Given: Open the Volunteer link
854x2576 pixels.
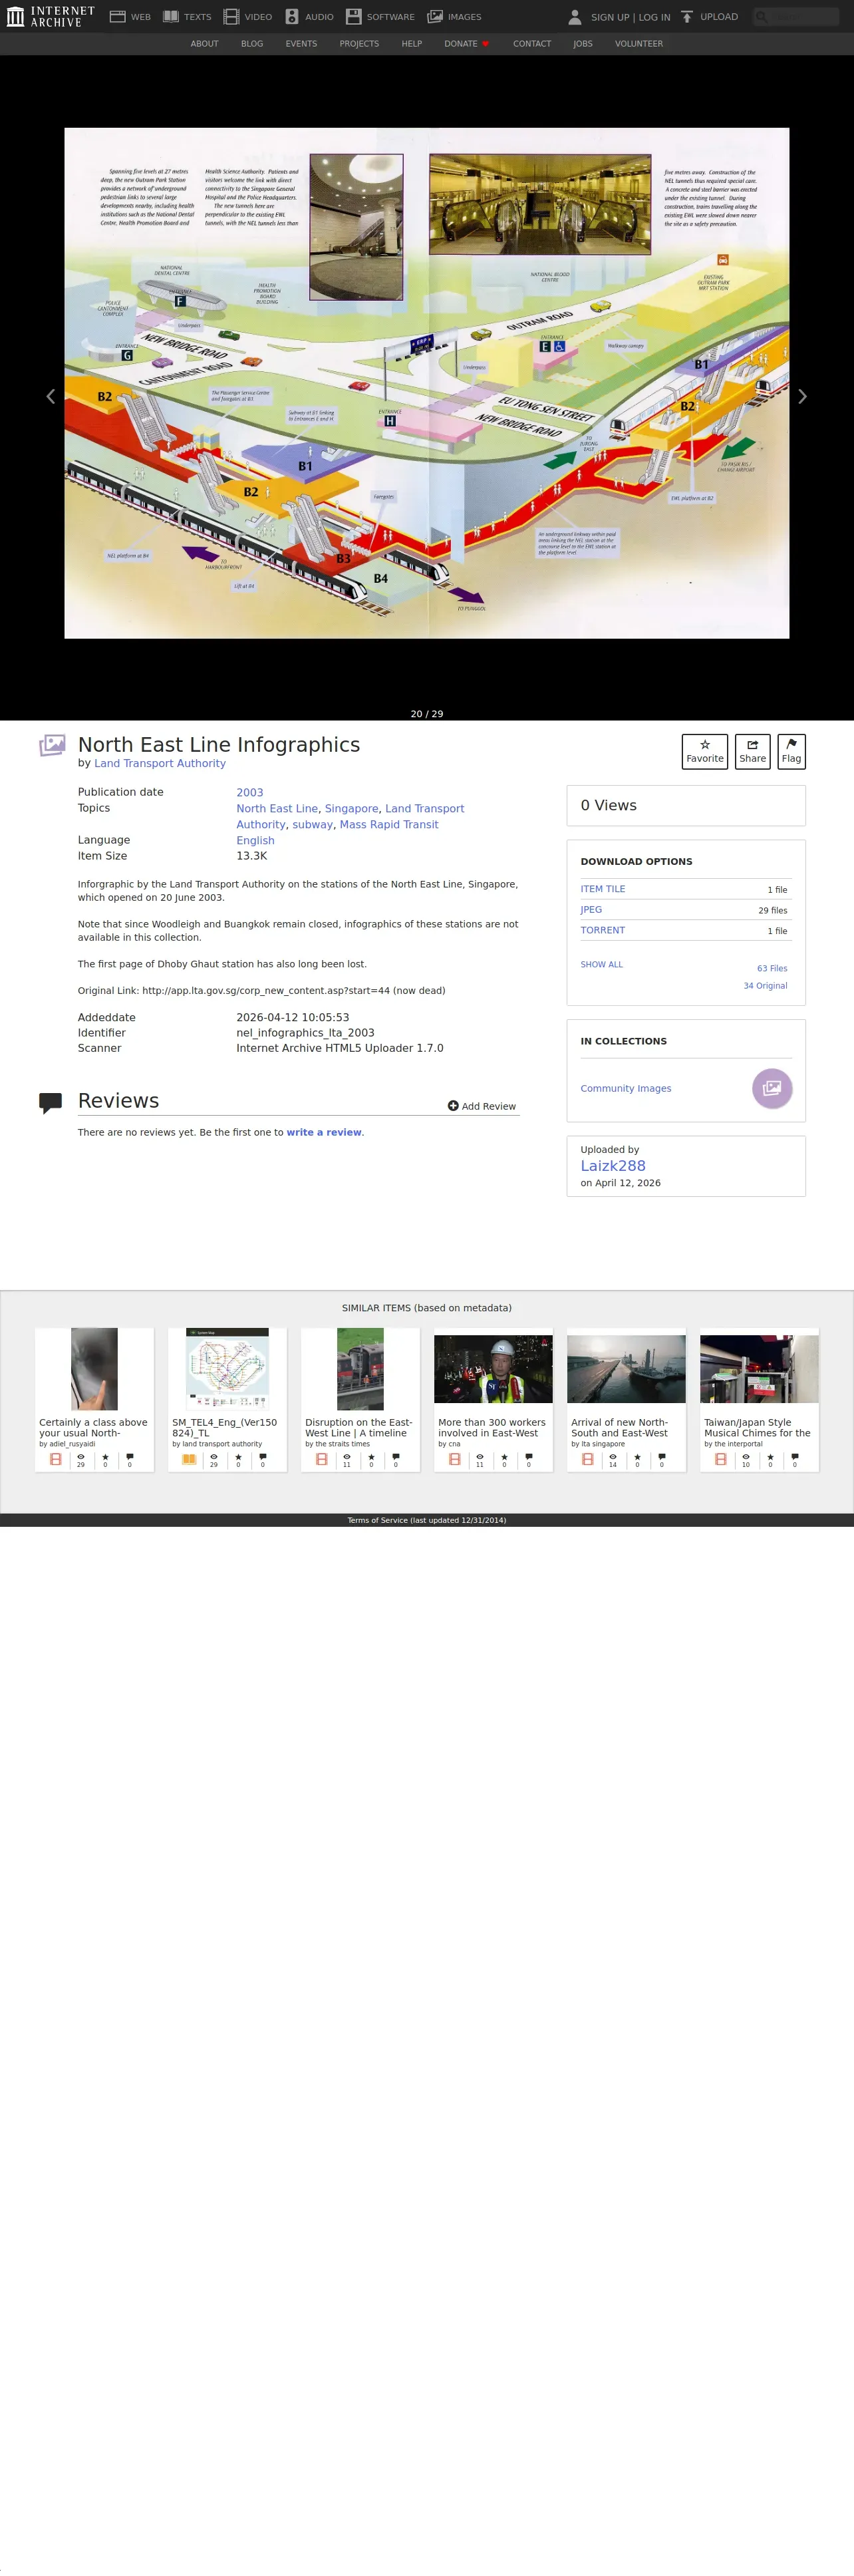Looking at the screenshot, I should pyautogui.click(x=639, y=44).
